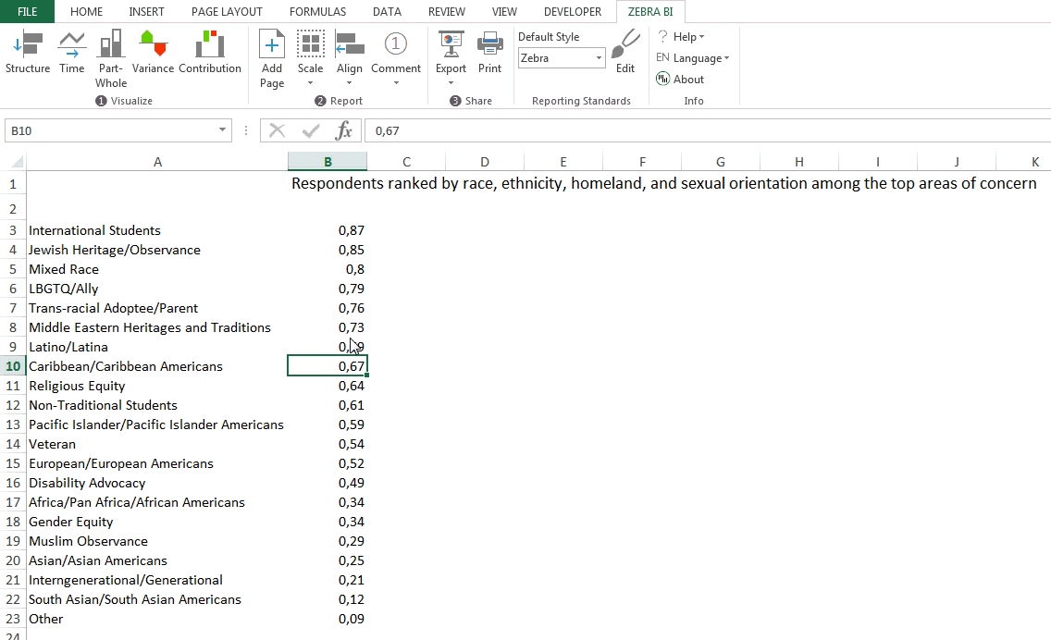Viewport: 1051px width, 640px height.
Task: Open the About Zebra BI info
Action: [x=680, y=80]
